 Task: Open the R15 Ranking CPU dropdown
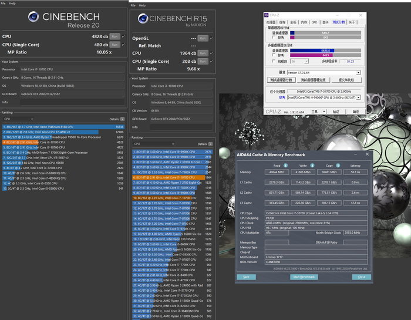(154, 144)
